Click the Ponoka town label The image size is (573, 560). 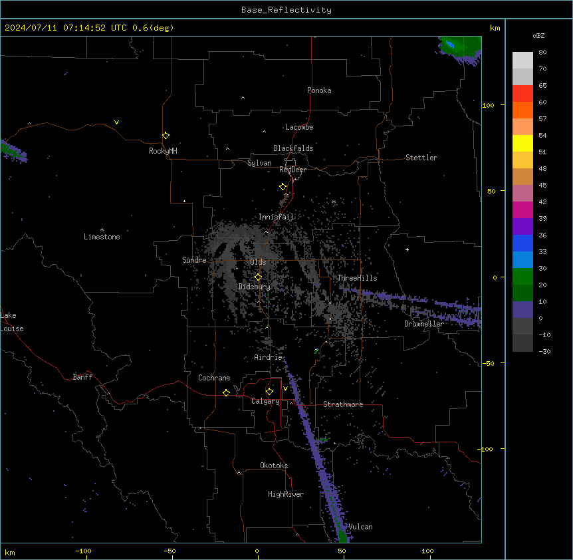(x=319, y=90)
